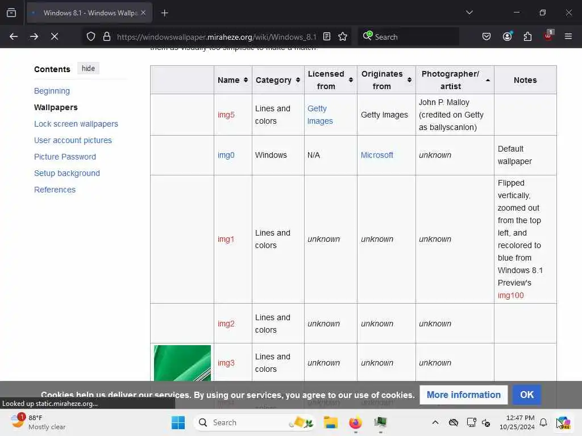Open the img1 link
The height and width of the screenshot is (436, 582).
point(226,239)
